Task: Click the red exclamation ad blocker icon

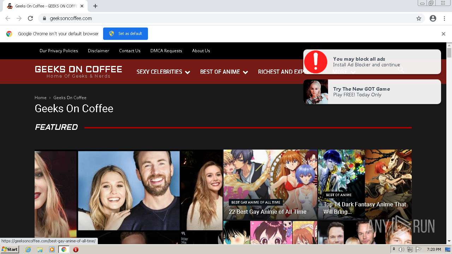Action: click(x=316, y=62)
